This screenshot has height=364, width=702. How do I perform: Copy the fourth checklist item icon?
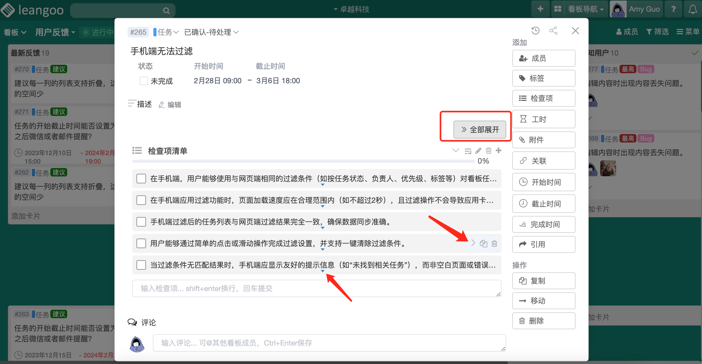coord(484,243)
